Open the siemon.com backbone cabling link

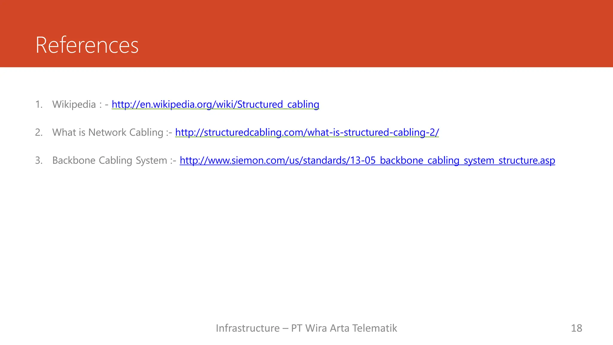(367, 160)
